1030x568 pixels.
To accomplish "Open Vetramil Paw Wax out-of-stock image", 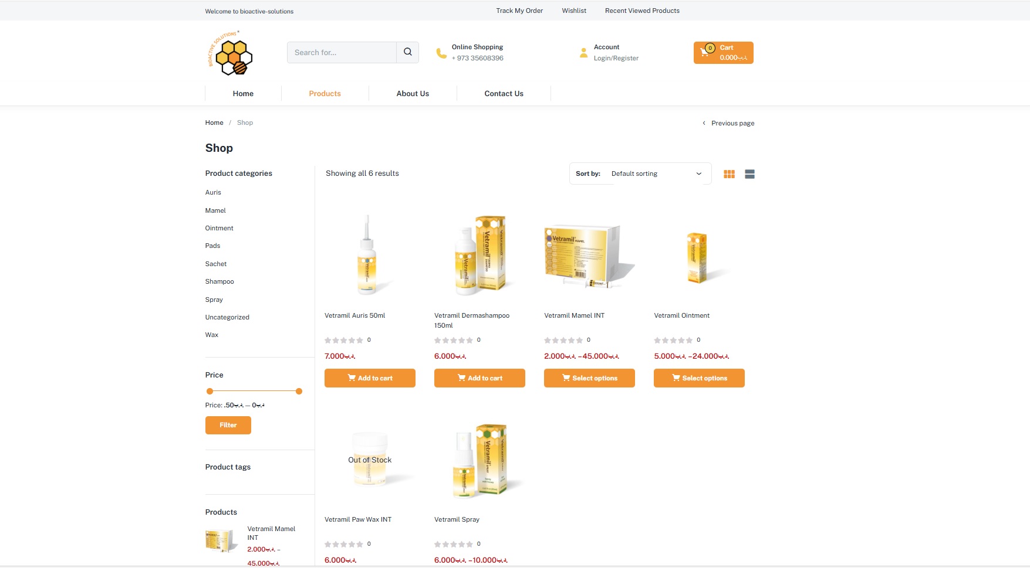I will coord(370,460).
